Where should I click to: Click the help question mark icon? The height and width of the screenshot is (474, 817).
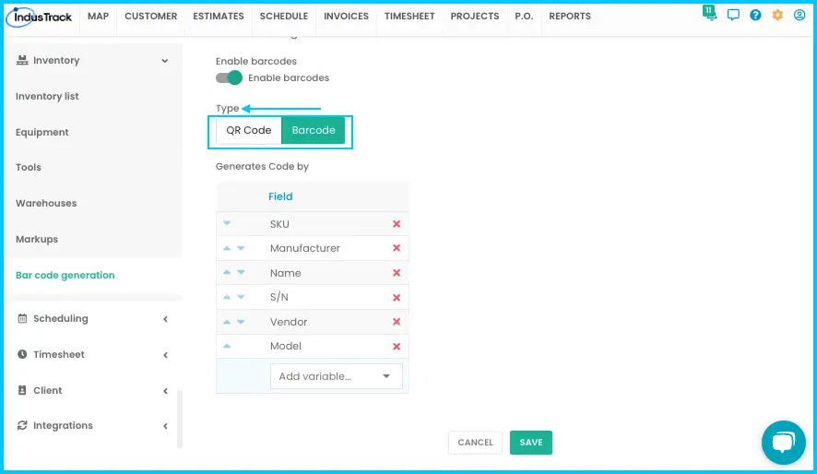755,15
